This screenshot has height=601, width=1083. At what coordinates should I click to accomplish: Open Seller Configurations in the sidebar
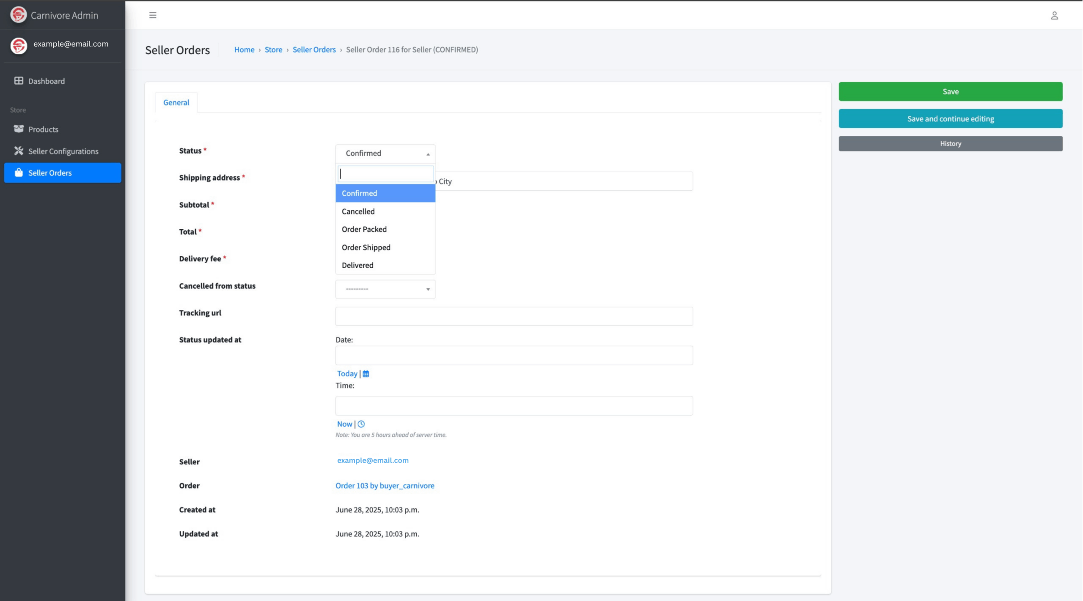click(x=63, y=151)
